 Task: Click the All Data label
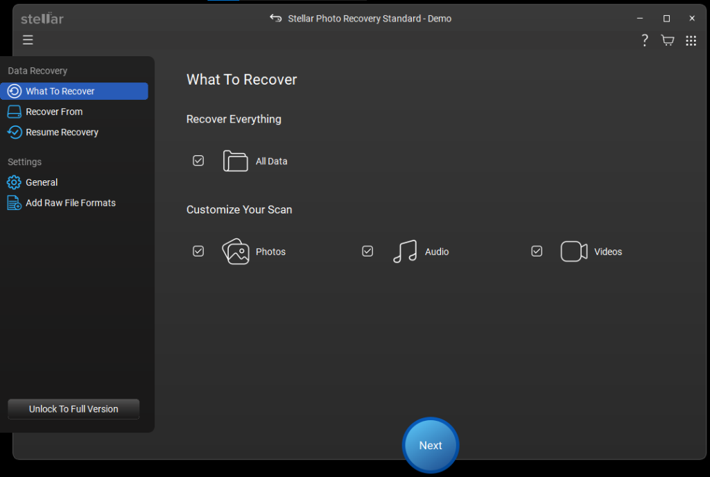click(x=271, y=161)
